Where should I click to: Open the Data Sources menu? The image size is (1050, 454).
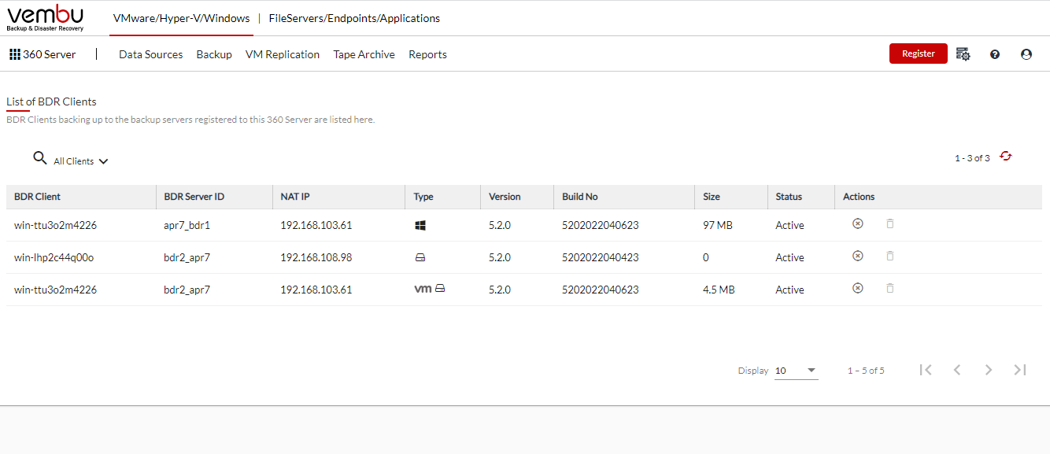[151, 54]
